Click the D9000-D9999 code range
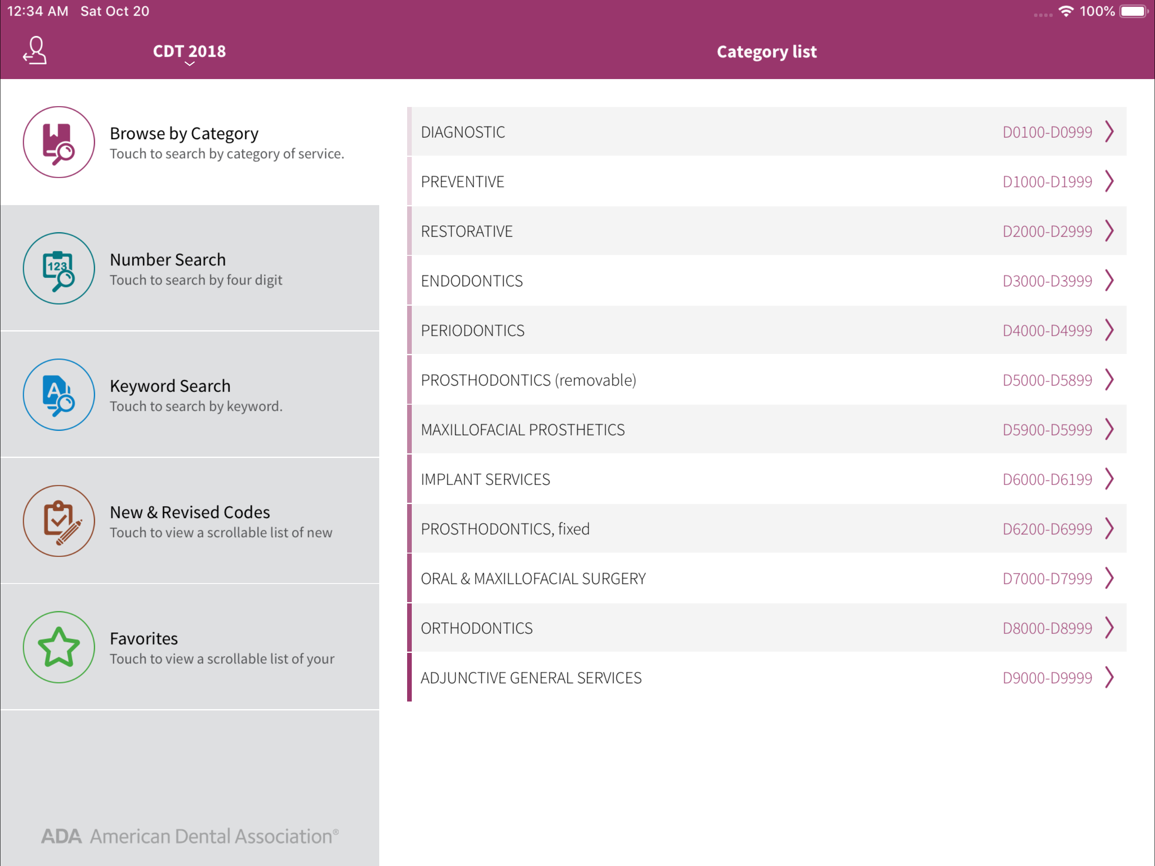This screenshot has width=1155, height=866. pyautogui.click(x=1048, y=678)
